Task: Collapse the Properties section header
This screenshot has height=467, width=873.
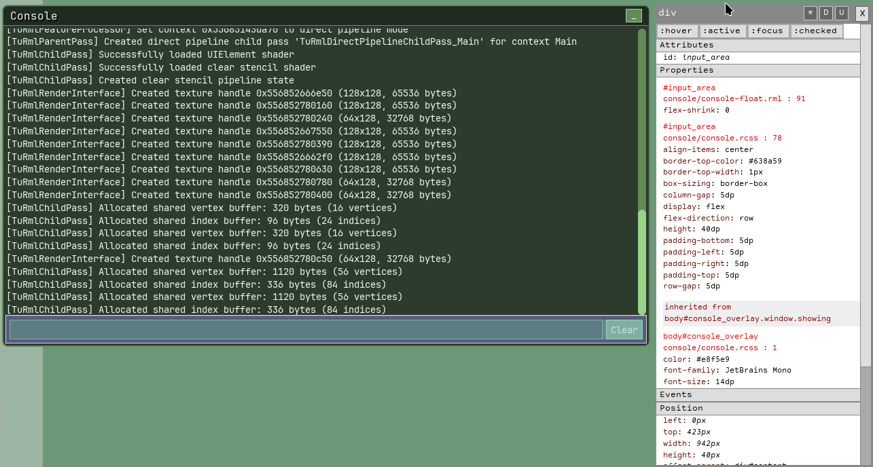Action: pyautogui.click(x=758, y=70)
